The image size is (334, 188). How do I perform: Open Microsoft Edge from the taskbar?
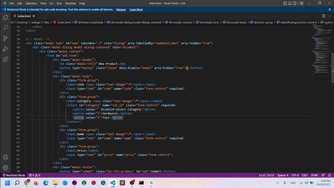click(x=46, y=183)
